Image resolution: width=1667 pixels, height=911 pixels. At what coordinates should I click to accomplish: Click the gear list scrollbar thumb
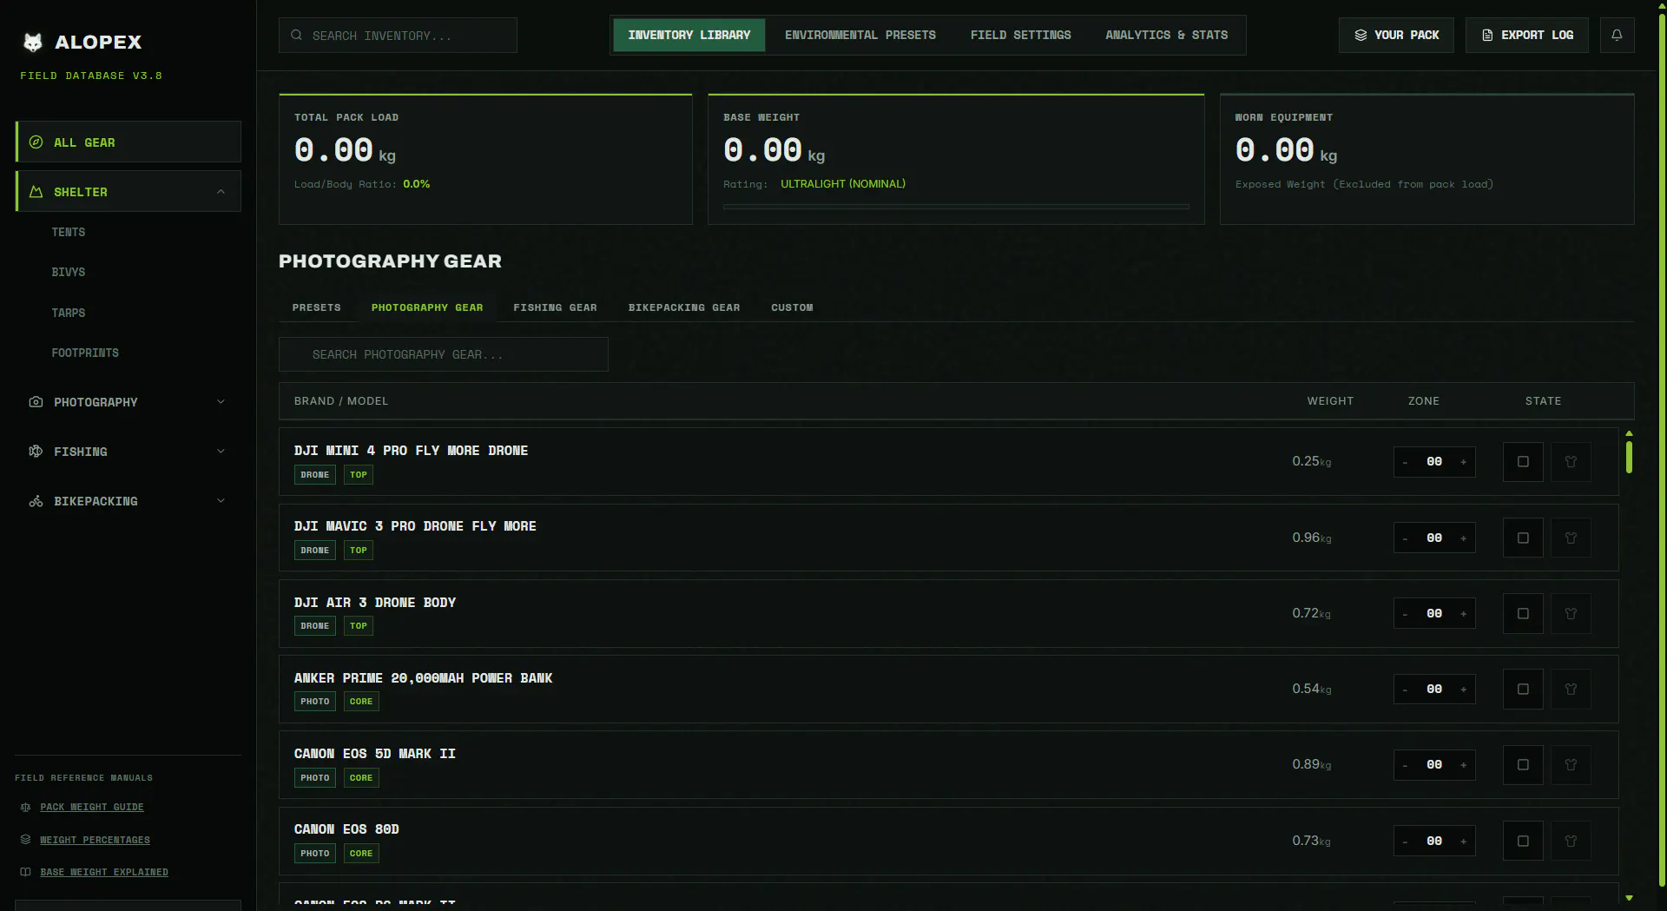coord(1629,458)
